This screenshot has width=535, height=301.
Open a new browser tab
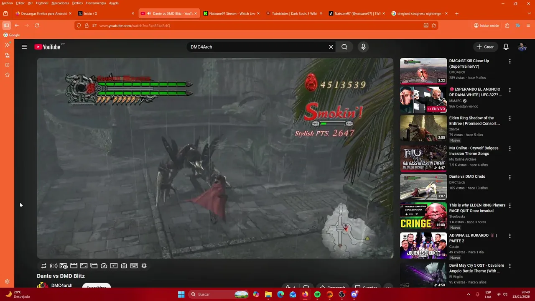[456, 13]
